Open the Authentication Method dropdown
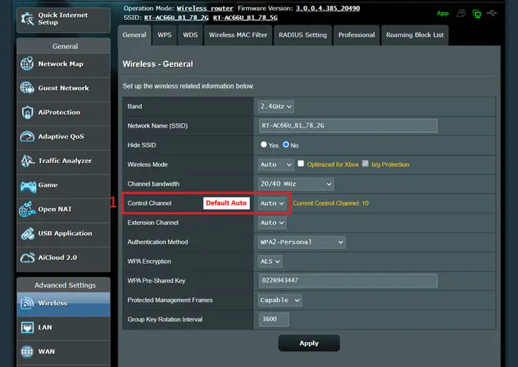 [x=302, y=242]
